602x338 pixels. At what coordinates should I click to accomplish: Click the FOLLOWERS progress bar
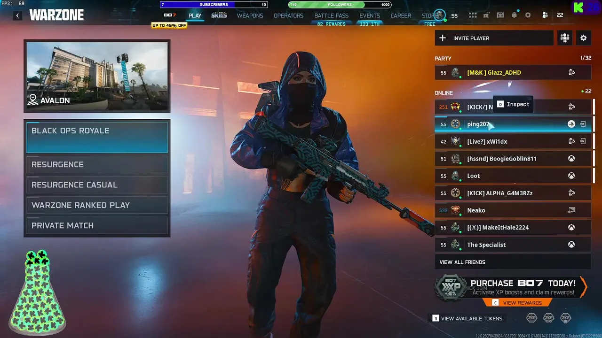pos(340,5)
